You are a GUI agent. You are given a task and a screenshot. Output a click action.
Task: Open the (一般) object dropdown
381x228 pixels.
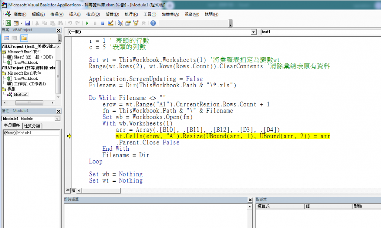[x=253, y=32]
